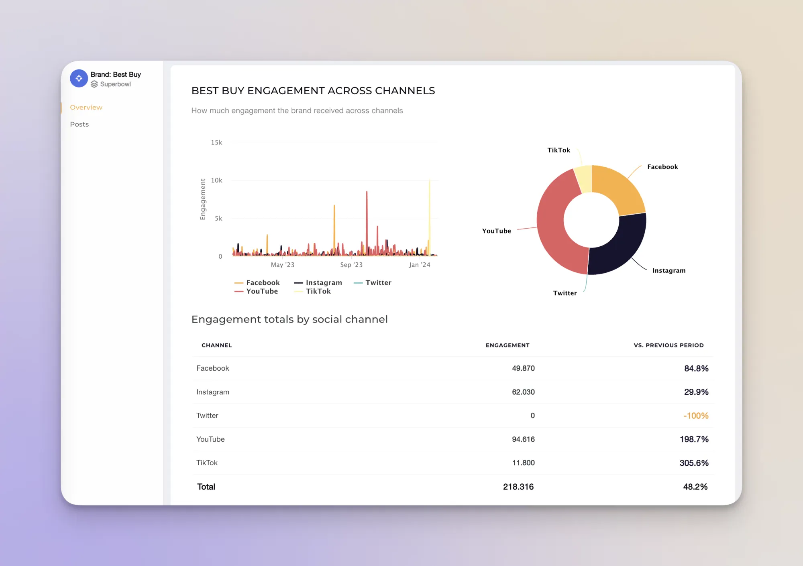Select the YouTube row in the table
803x566 pixels.
[x=453, y=439]
